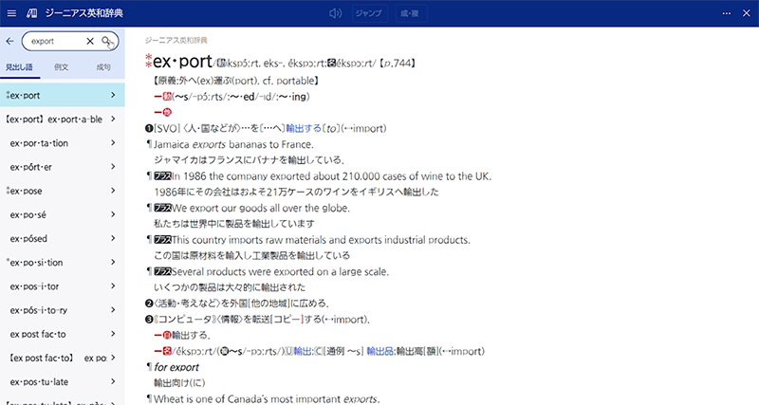Close the dictionary window

point(747,13)
